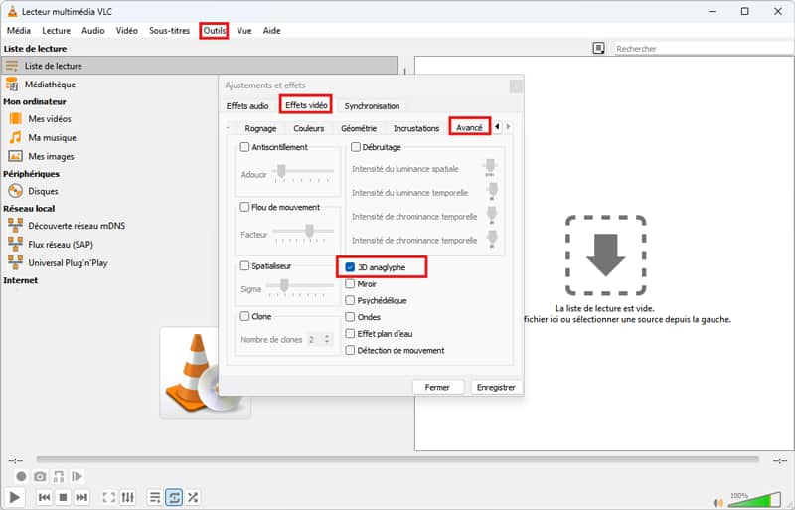The height and width of the screenshot is (510, 795).
Task: Click the Fermer button
Action: click(437, 387)
